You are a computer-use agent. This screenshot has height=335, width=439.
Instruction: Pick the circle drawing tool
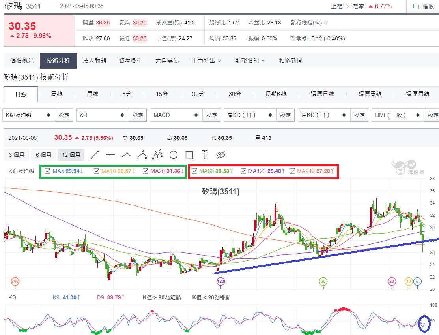pos(174,155)
